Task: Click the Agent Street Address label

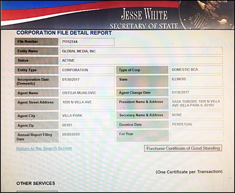Action: (37, 104)
